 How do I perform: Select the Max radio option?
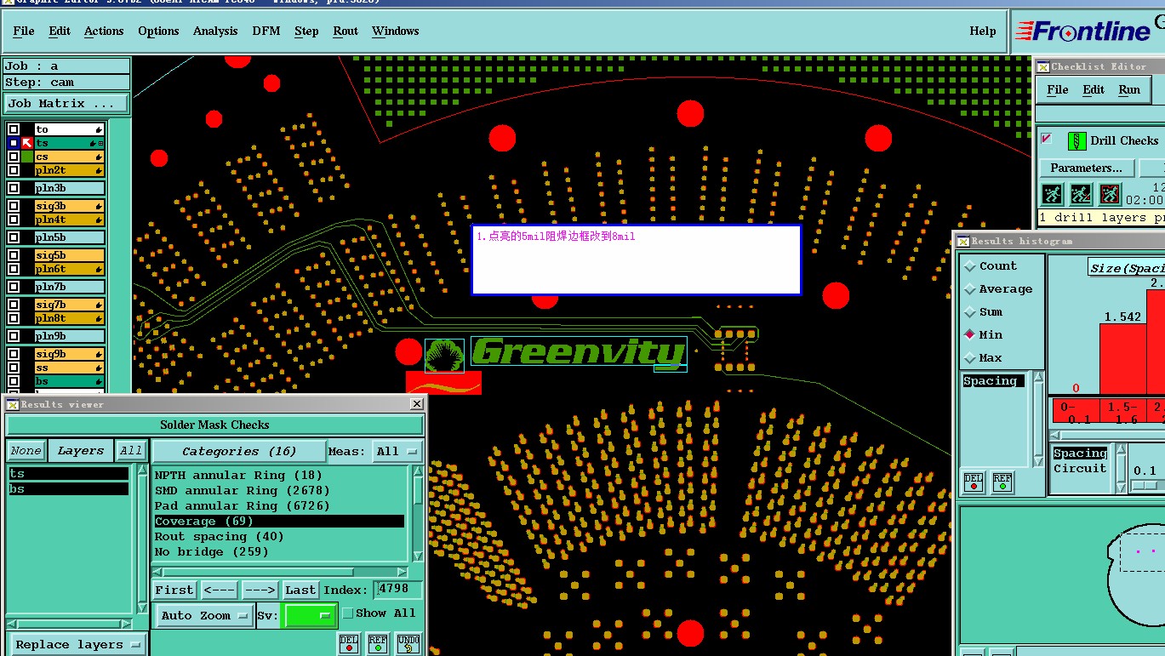(970, 358)
